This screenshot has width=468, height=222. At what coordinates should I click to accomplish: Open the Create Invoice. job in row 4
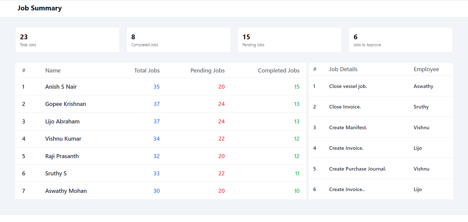(346, 148)
